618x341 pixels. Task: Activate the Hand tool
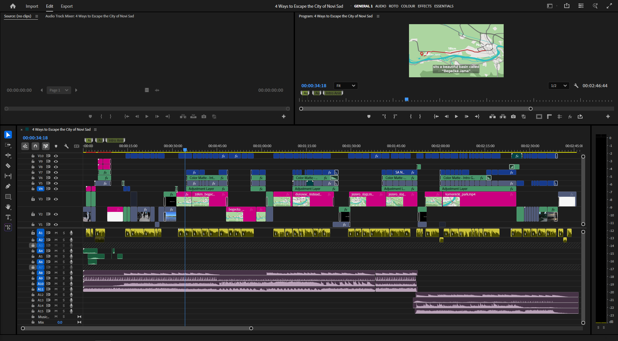pyautogui.click(x=8, y=207)
